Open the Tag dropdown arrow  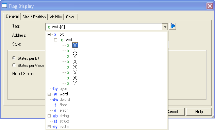165,27
